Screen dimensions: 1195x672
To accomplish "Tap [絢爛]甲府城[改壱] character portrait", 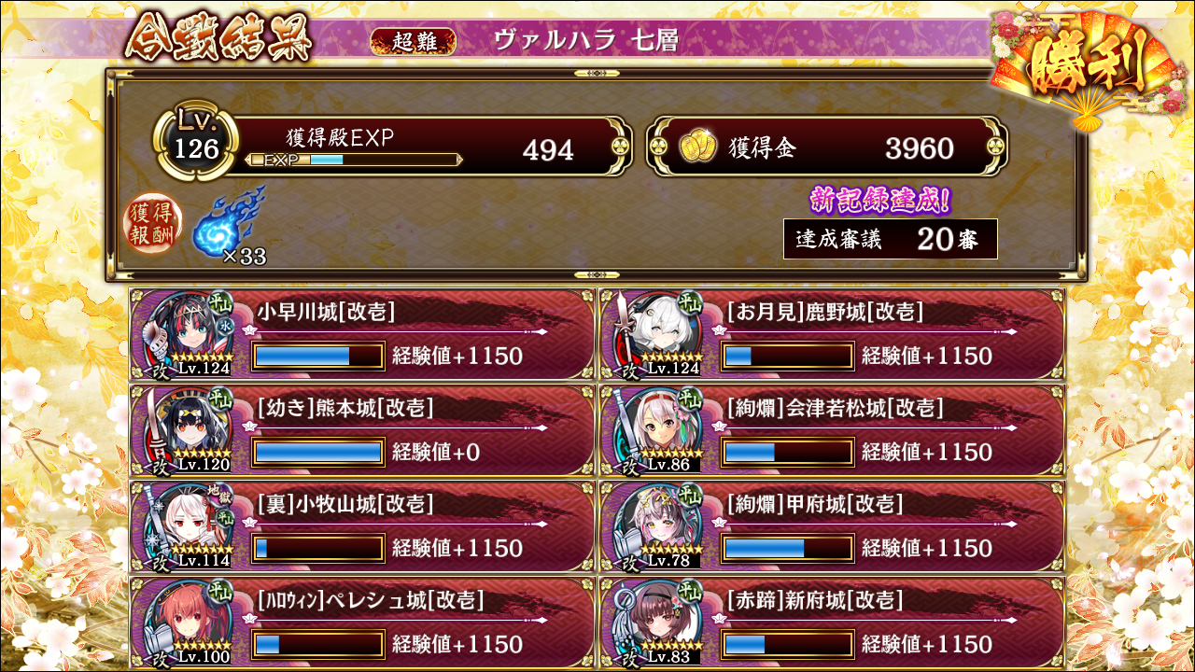I will 659,525.
